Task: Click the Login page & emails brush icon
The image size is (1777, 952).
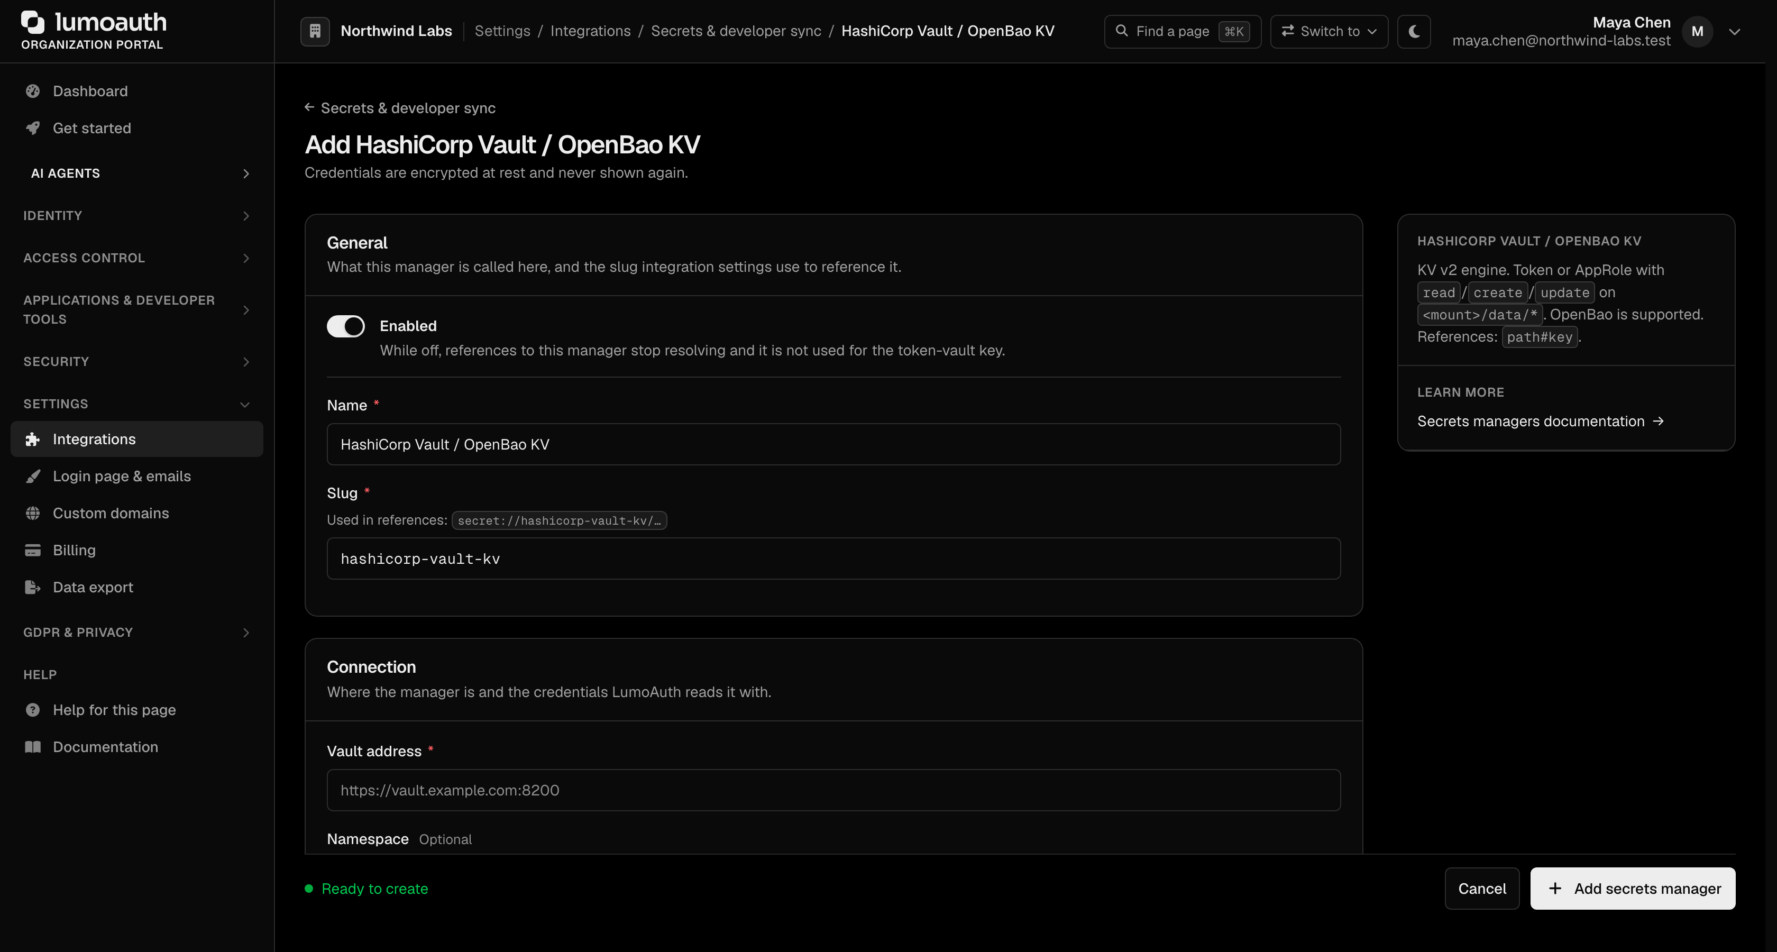Action: click(x=32, y=477)
